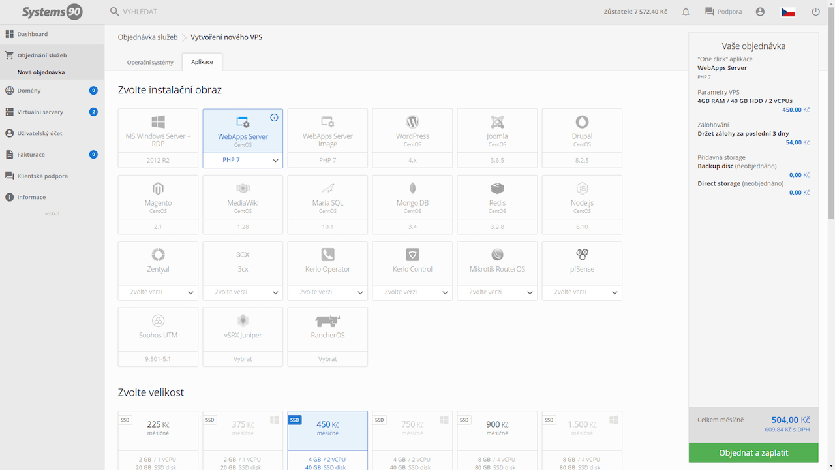Select the 3cx image icon
835x470 pixels.
coord(243,255)
